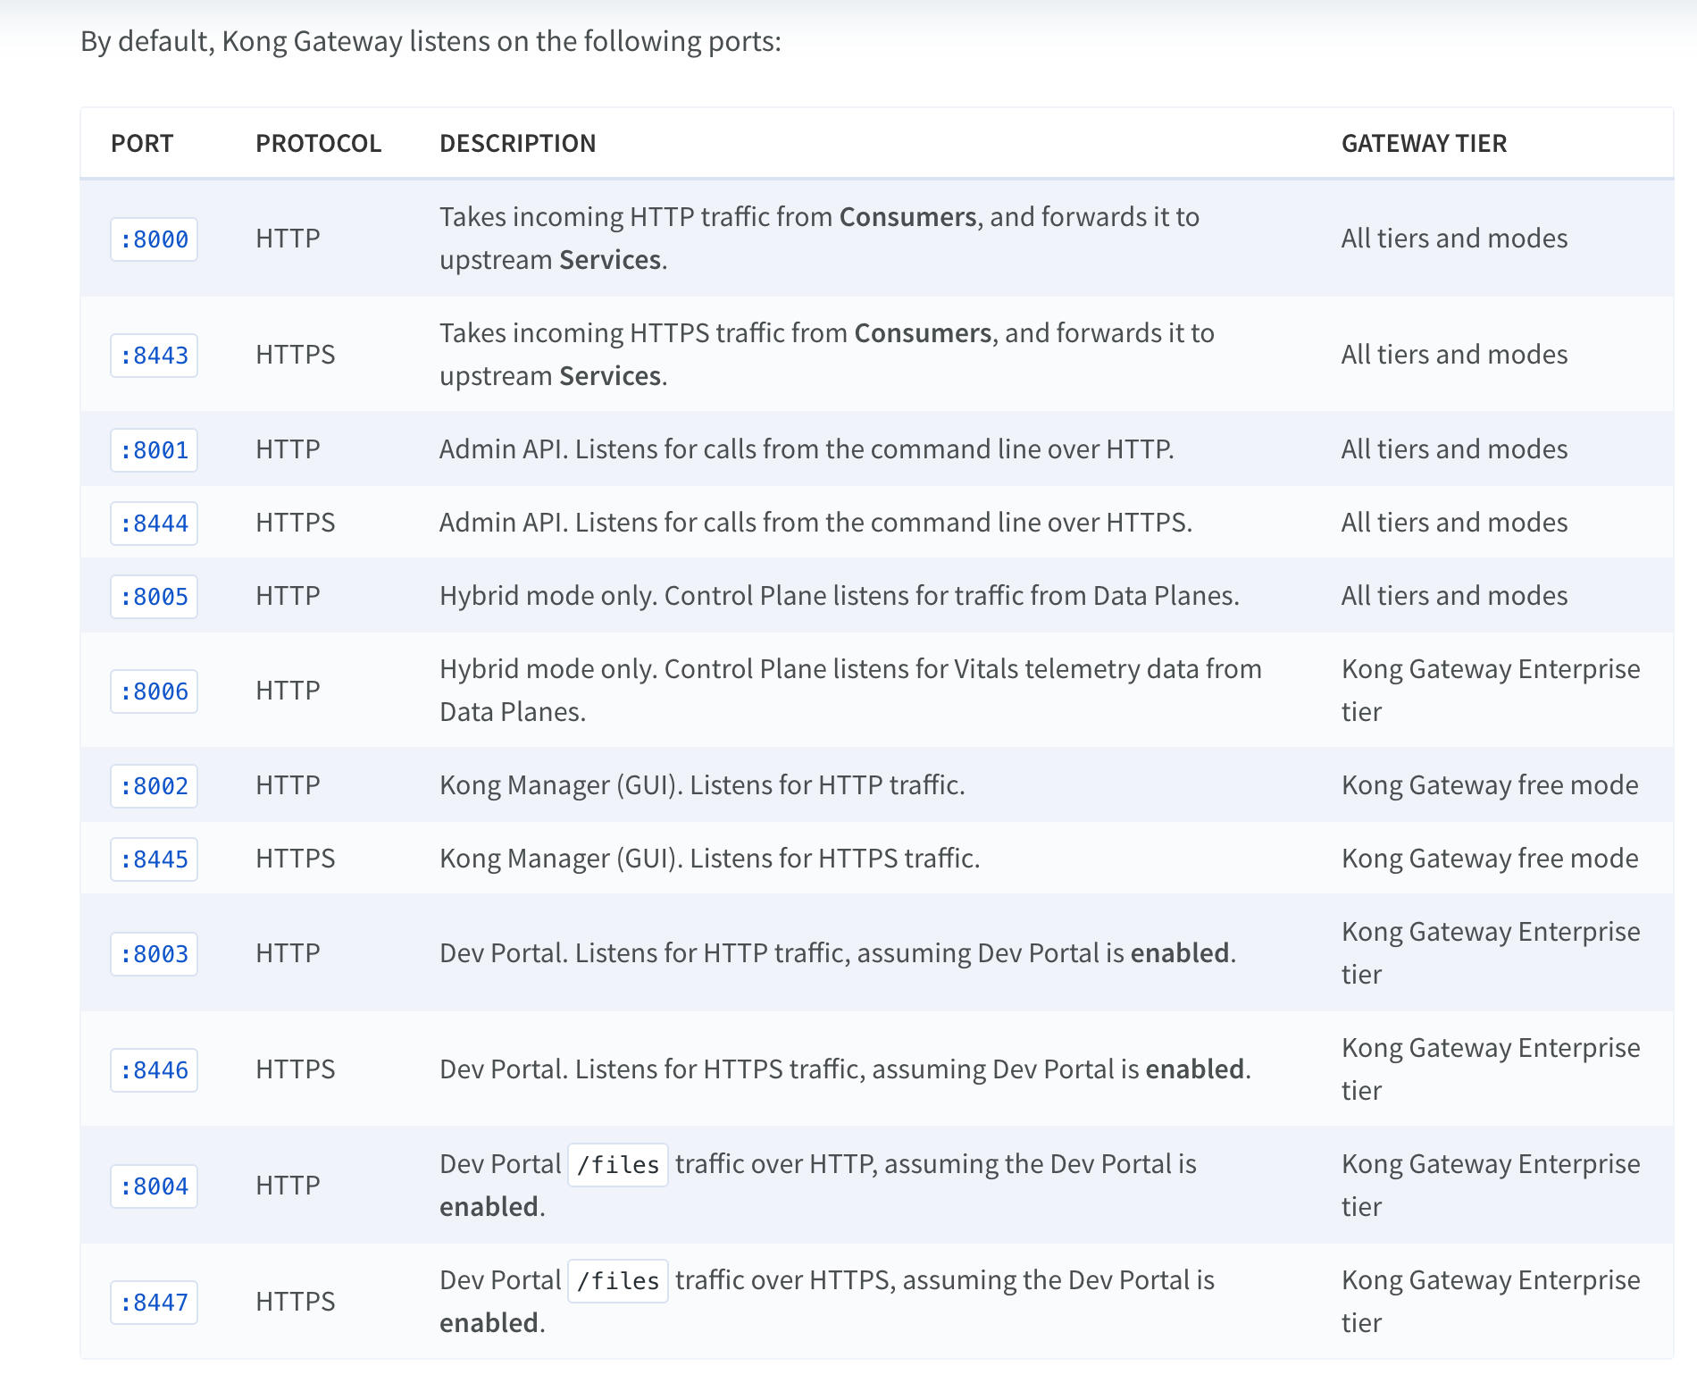Click the :8004 port code badge
1697x1383 pixels.
[x=154, y=1186]
